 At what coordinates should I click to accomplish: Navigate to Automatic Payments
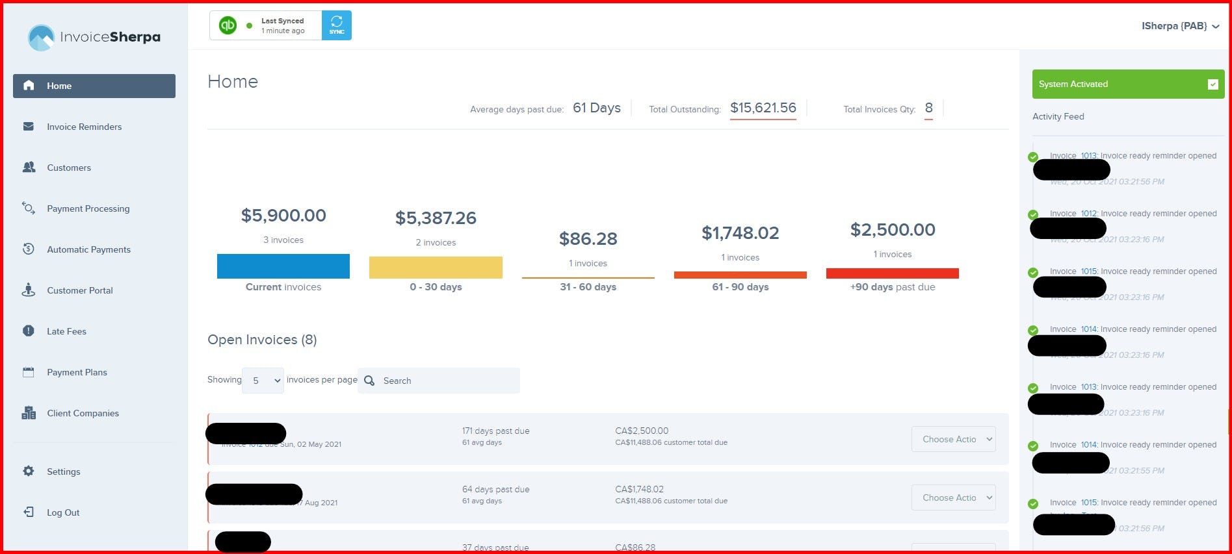88,249
